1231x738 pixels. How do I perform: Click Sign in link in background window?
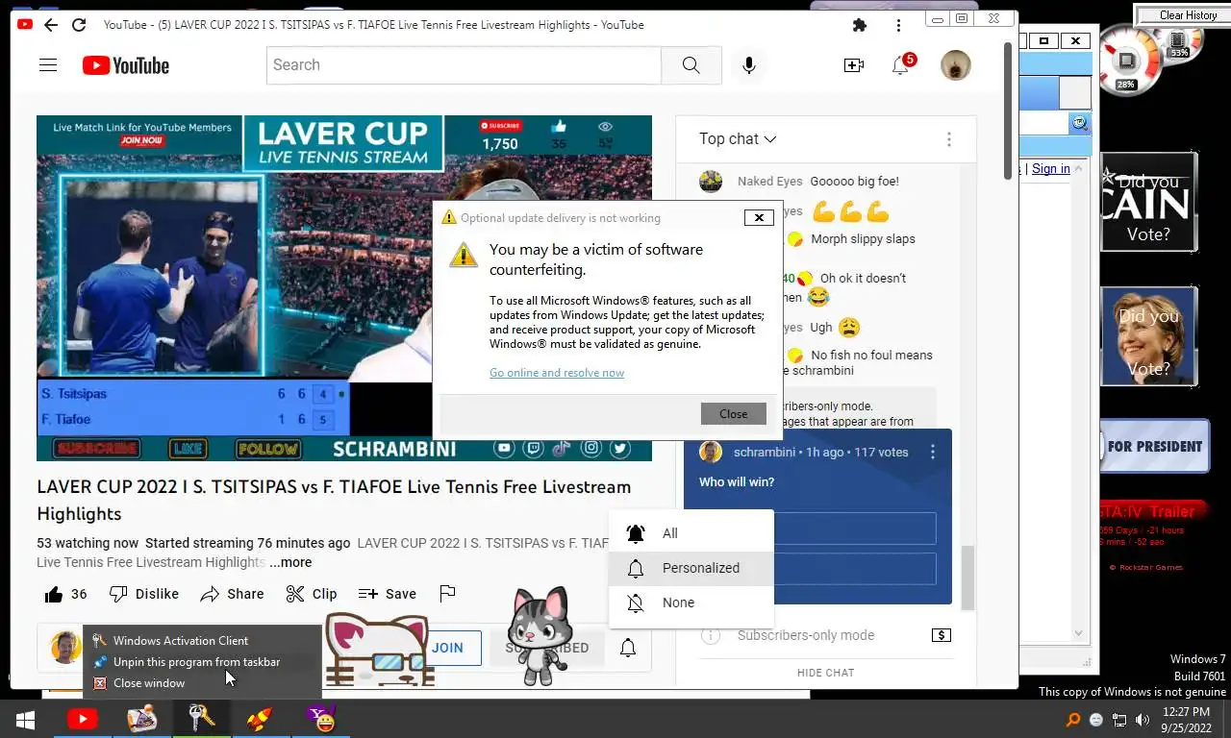1050,169
